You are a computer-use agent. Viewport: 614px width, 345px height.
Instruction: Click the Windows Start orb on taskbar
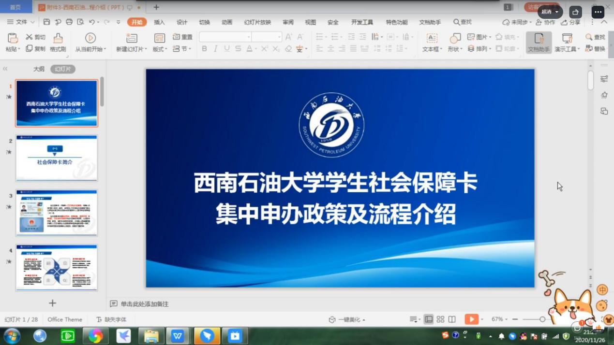coord(12,335)
